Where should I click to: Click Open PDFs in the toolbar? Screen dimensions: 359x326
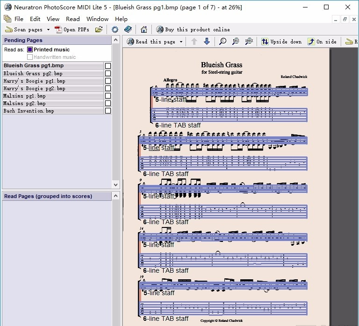tap(72, 29)
